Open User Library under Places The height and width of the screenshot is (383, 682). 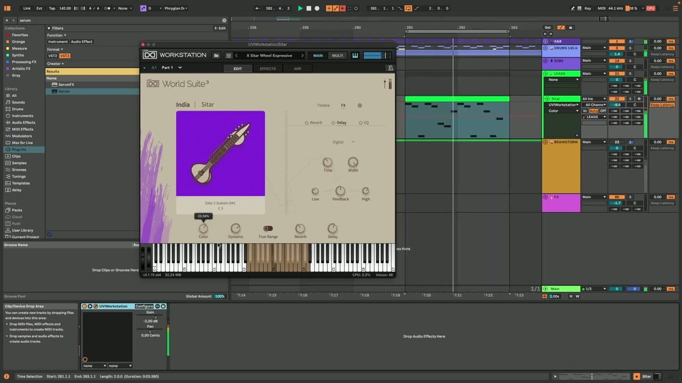(x=22, y=230)
